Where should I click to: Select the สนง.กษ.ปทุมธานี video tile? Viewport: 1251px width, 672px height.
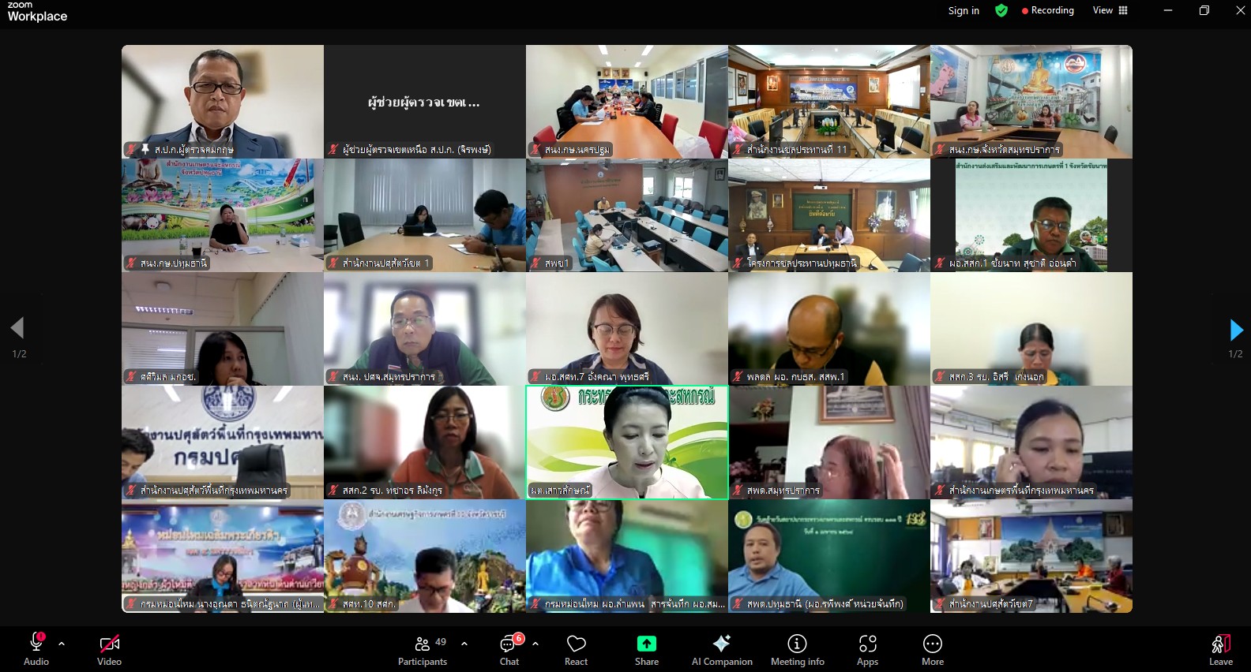[223, 215]
